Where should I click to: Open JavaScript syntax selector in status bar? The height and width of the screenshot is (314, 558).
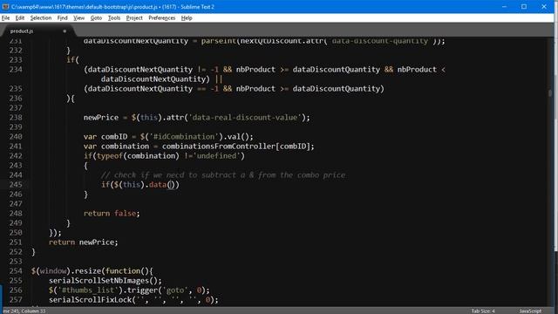pyautogui.click(x=530, y=311)
